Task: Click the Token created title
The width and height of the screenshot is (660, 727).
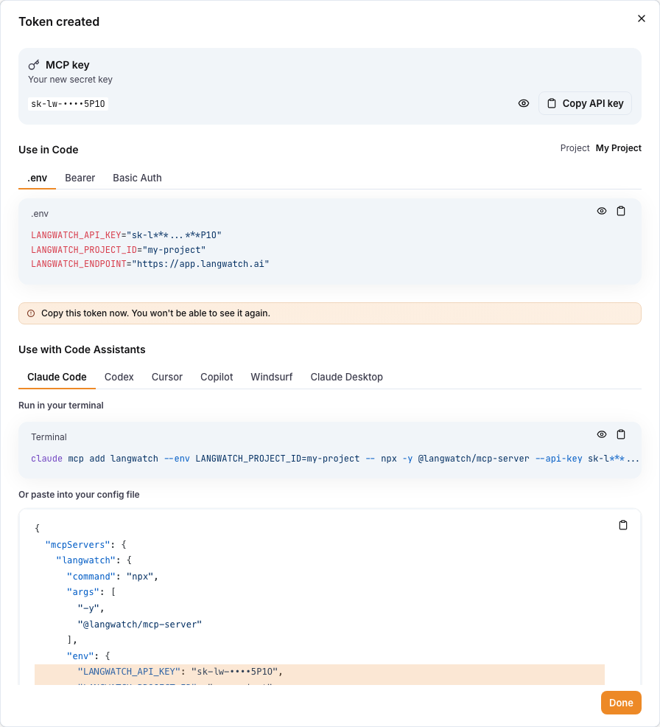Action: (x=59, y=22)
